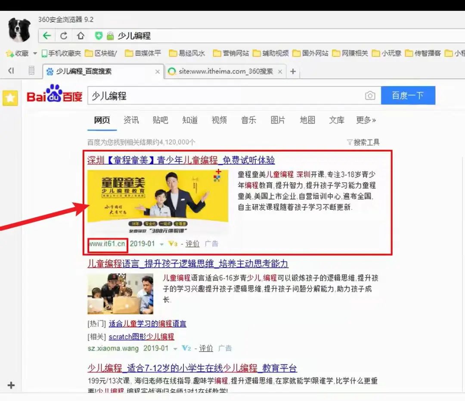Viewport: 465px width, 401px height.
Task: Click the www.it61.cn URL
Action: point(107,244)
